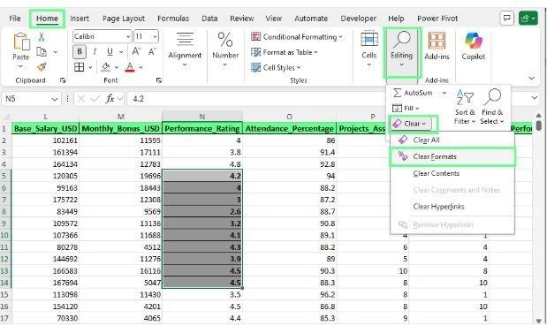Click the Cut scissors icon
The height and width of the screenshot is (326, 547).
42,36
